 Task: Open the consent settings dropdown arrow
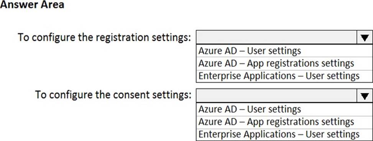pyautogui.click(x=365, y=96)
